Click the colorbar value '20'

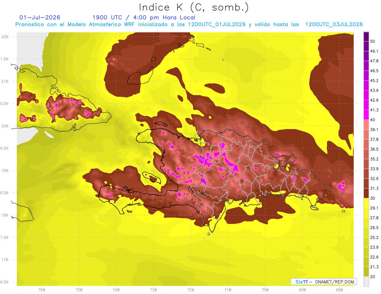[373, 277]
